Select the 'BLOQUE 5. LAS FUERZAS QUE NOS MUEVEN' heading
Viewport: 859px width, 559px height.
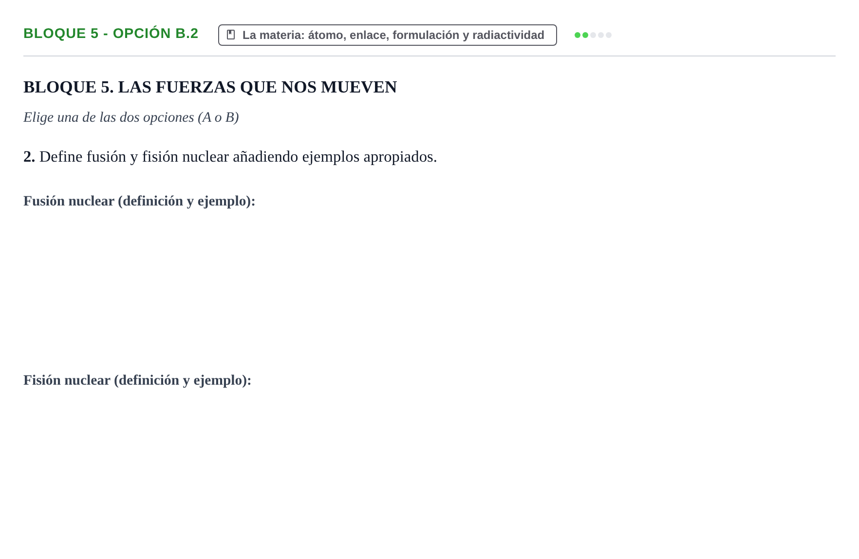coord(210,87)
